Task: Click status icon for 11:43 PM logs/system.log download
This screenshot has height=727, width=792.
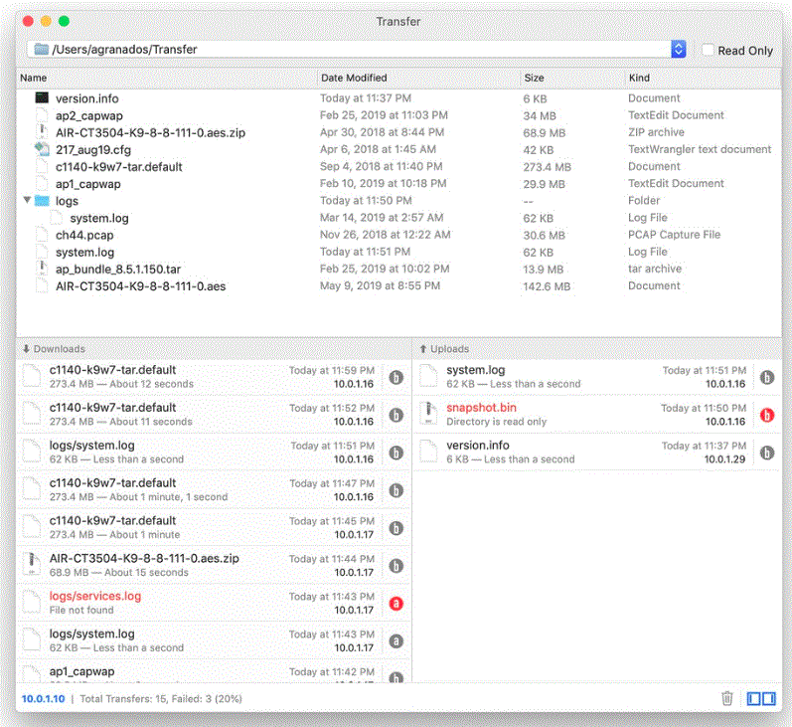Action: 396,641
